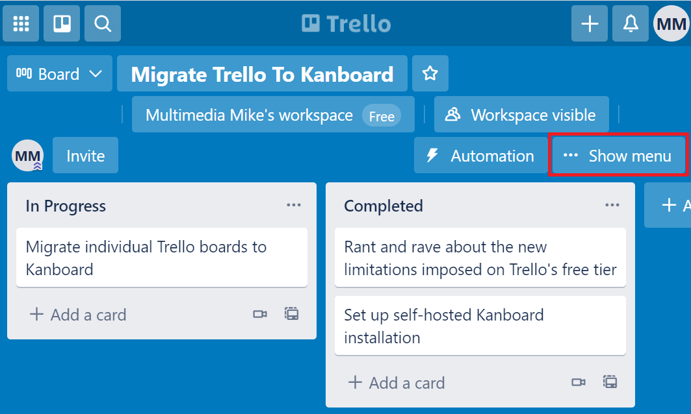Expand the Board view switcher dropdown
Viewport: 691px width, 414px height.
tap(60, 73)
